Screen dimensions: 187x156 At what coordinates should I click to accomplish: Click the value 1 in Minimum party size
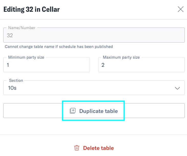point(8,65)
